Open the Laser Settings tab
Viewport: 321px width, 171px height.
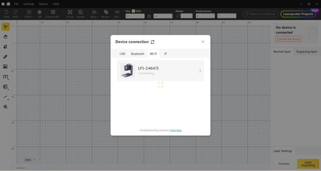point(283,151)
